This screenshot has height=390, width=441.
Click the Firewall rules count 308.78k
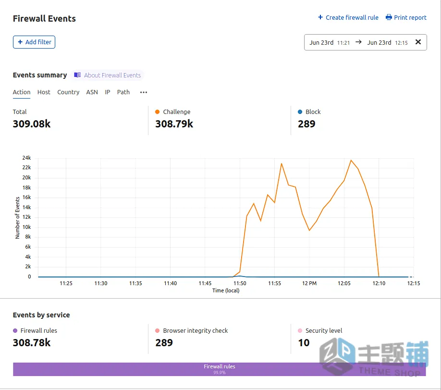point(32,343)
